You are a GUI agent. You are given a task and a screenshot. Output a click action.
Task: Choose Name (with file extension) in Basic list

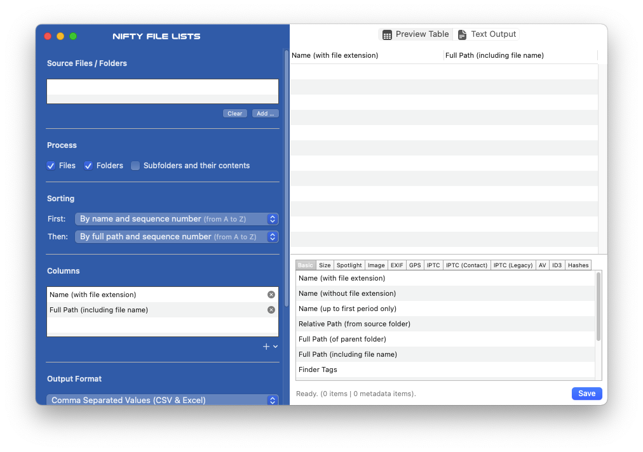[445, 278]
